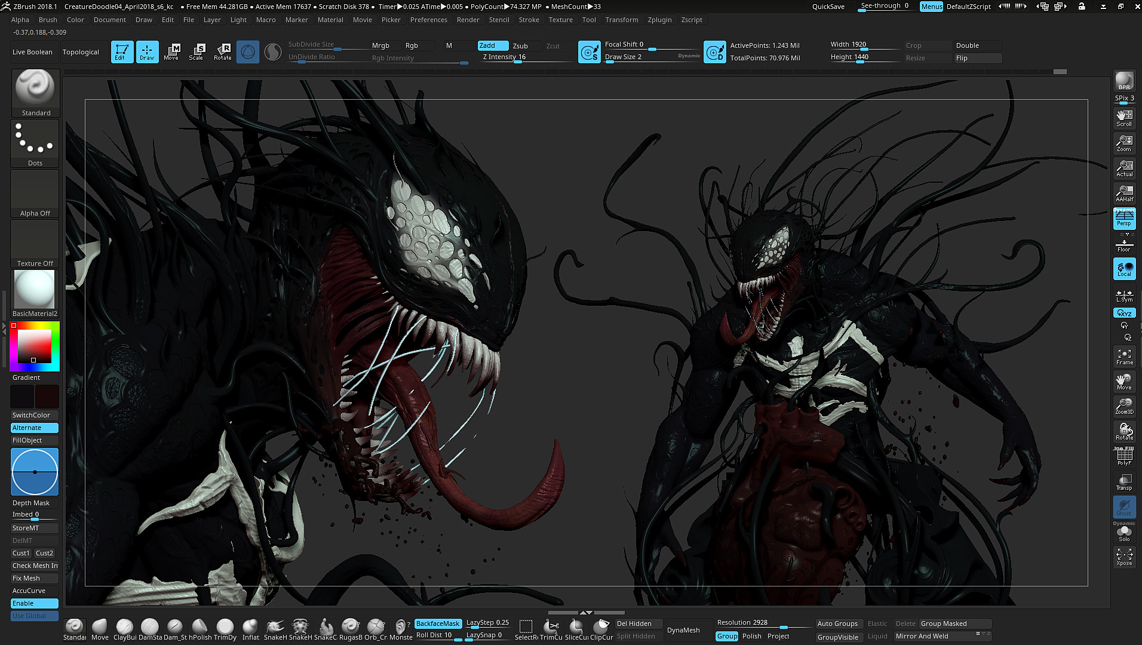Screen dimensions: 1142x645
Task: Open the Zplugin menu
Action: 659,20
